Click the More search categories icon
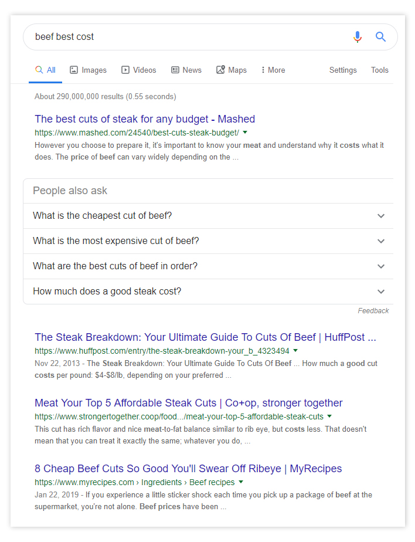This screenshot has width=415, height=542. (263, 70)
